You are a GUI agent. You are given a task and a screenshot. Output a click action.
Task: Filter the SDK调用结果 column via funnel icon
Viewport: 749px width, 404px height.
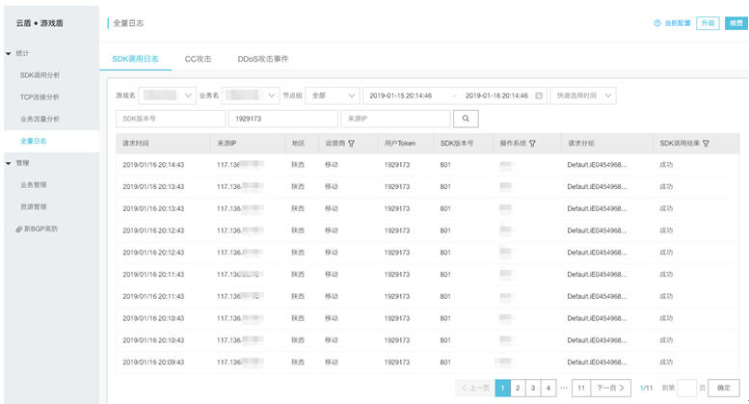click(706, 144)
